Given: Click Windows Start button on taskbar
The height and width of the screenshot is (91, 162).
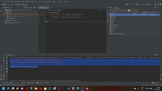Looking at the screenshot, I should [x=4, y=88].
